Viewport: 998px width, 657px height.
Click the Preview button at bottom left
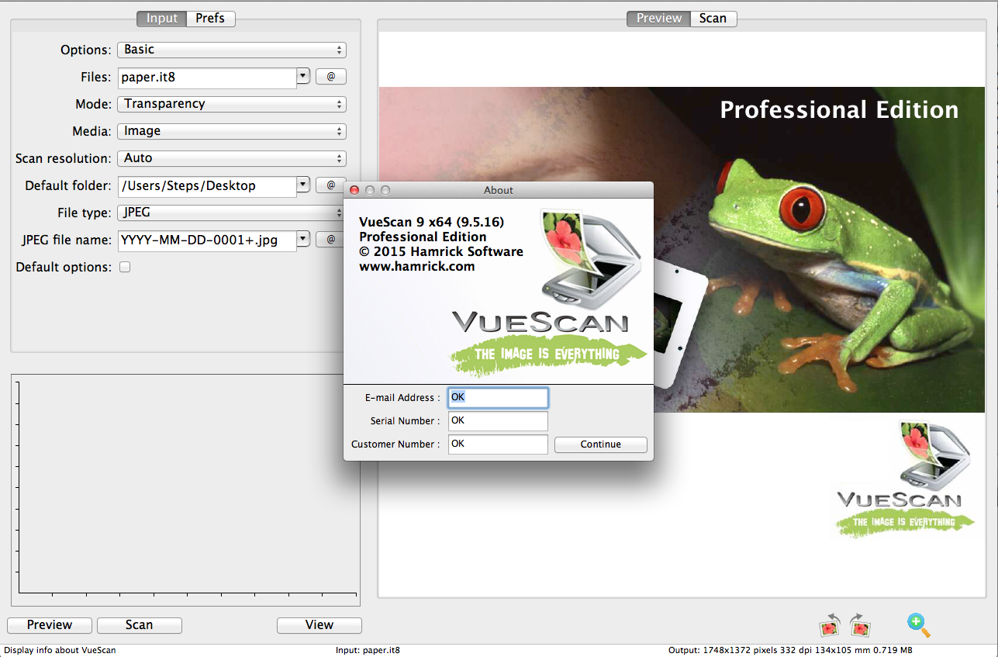tap(50, 625)
